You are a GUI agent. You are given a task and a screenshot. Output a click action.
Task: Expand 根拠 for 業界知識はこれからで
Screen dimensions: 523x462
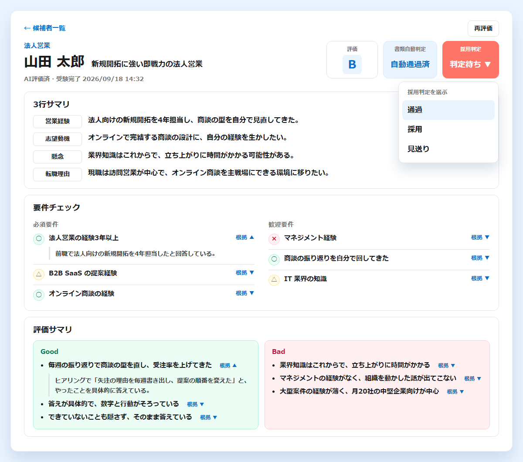tap(447, 366)
